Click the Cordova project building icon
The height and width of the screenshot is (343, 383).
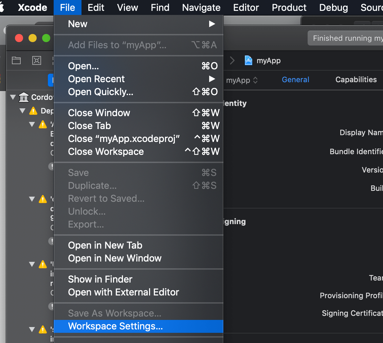point(23,97)
